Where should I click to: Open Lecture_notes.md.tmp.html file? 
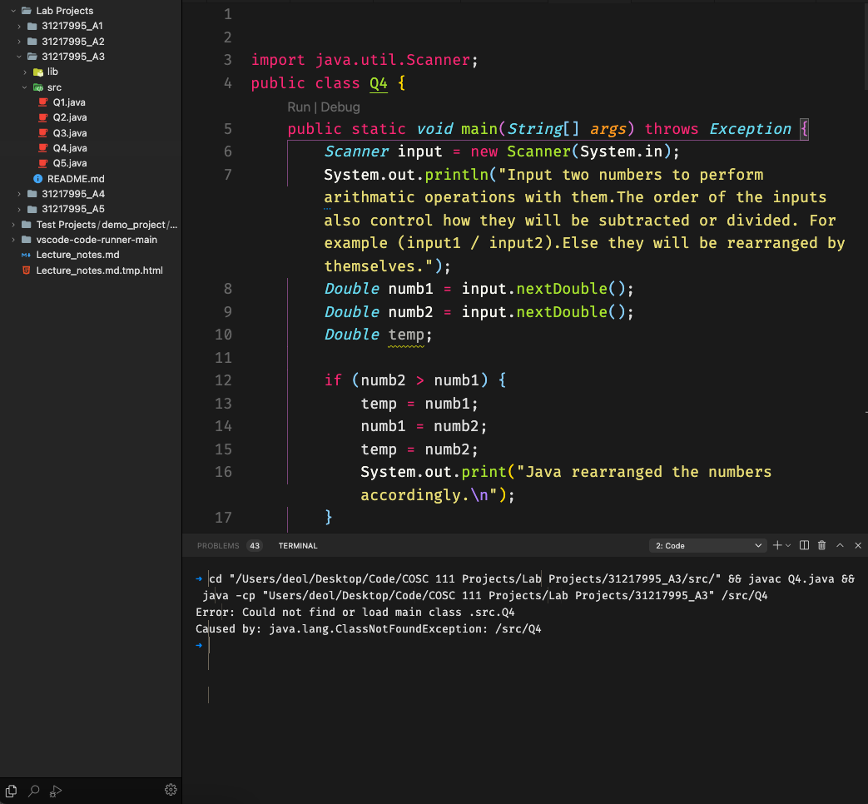(x=100, y=270)
